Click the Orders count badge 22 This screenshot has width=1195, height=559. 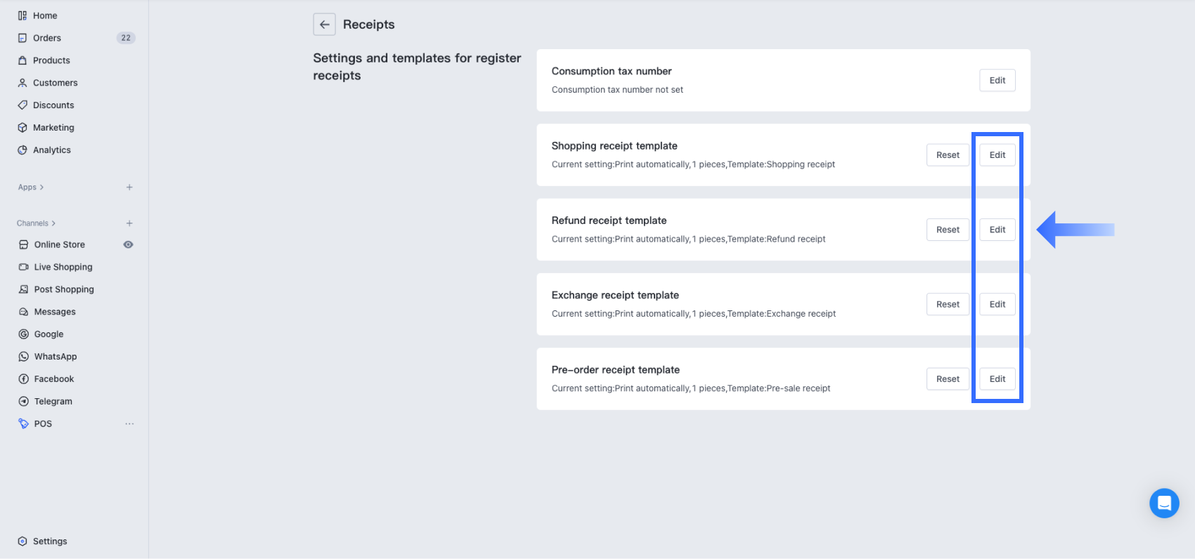(126, 38)
